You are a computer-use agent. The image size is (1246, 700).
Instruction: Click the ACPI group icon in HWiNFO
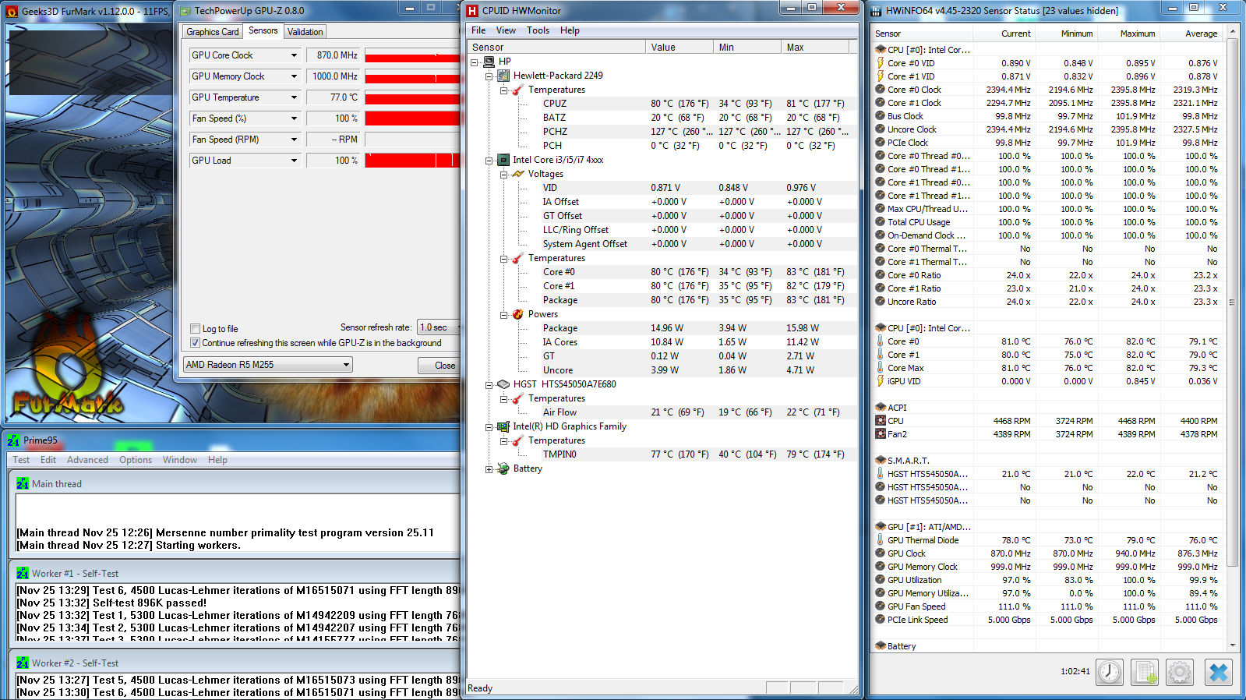881,408
